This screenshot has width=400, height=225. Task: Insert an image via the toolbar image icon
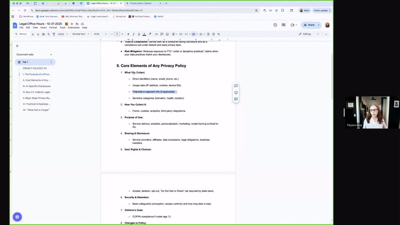pos(167,34)
